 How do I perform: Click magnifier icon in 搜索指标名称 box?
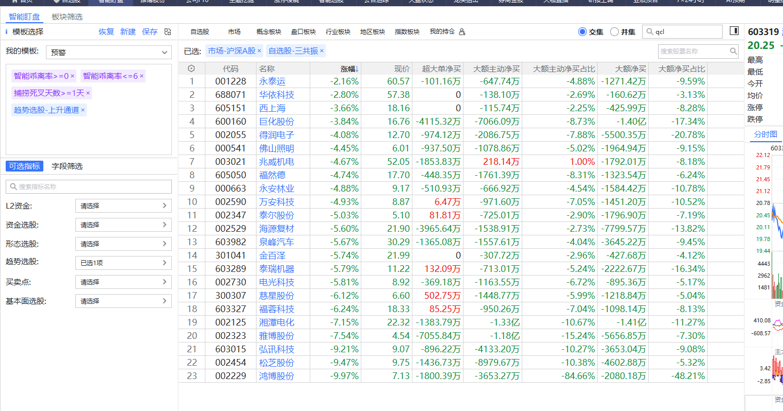[x=13, y=186]
